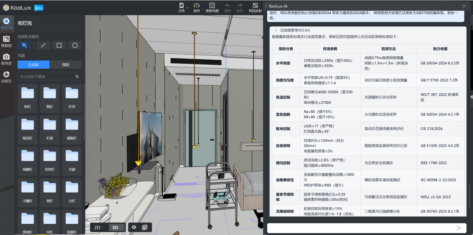473x235 pixels.
Task: Click the IEEE 1789-2022 cell
Action: [x=440, y=163]
